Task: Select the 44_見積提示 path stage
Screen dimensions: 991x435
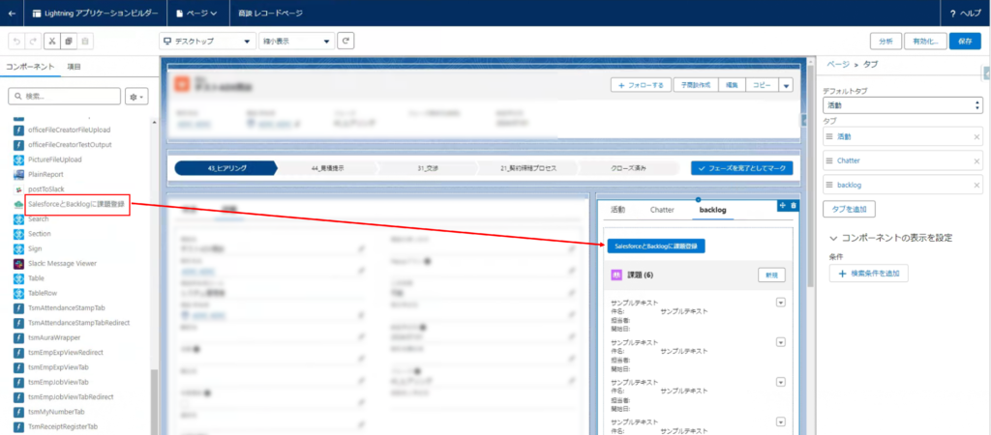Action: coord(327,168)
